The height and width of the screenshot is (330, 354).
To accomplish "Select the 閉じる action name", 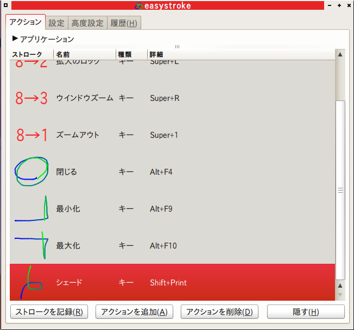I will [66, 172].
